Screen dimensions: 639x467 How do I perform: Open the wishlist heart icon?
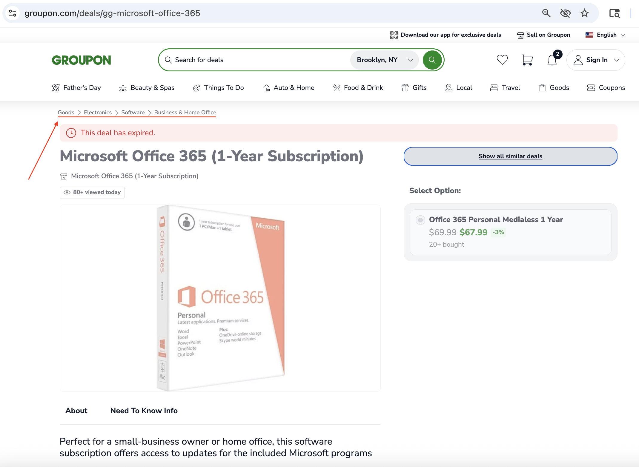tap(502, 60)
